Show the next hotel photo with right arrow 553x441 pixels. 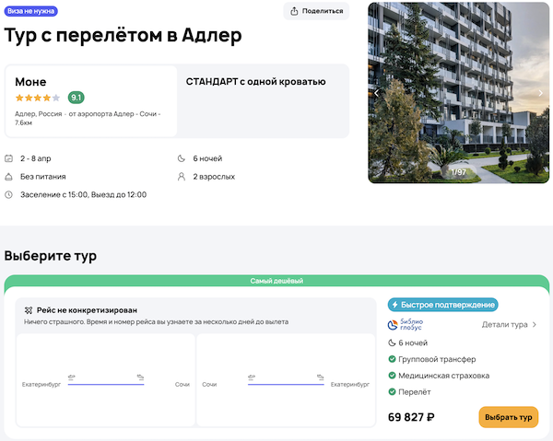pos(541,92)
